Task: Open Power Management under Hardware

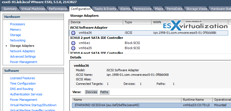Action: (x=24, y=62)
